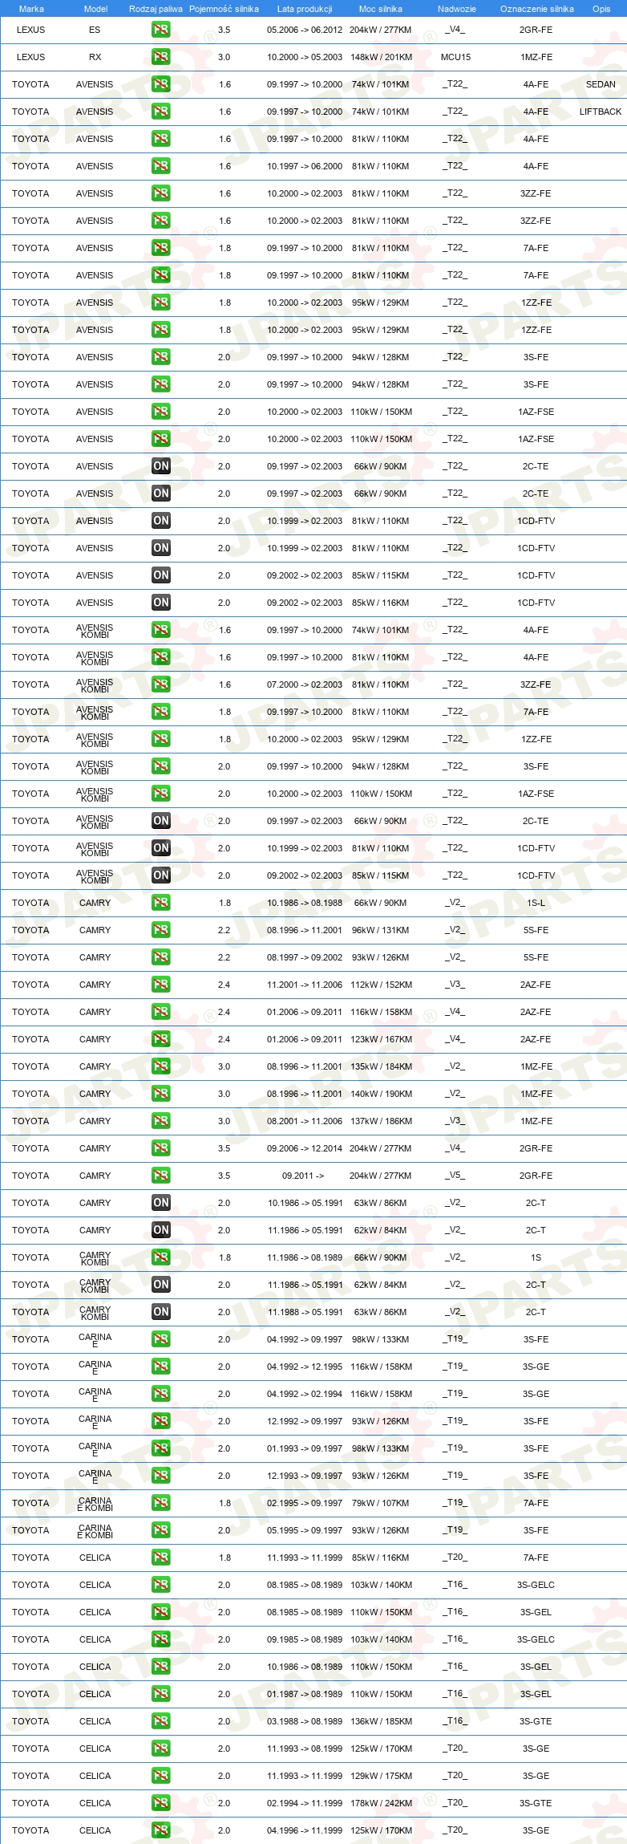
Task: Click the 05.2006 -> 06.2012 production years cell
Action: [305, 30]
